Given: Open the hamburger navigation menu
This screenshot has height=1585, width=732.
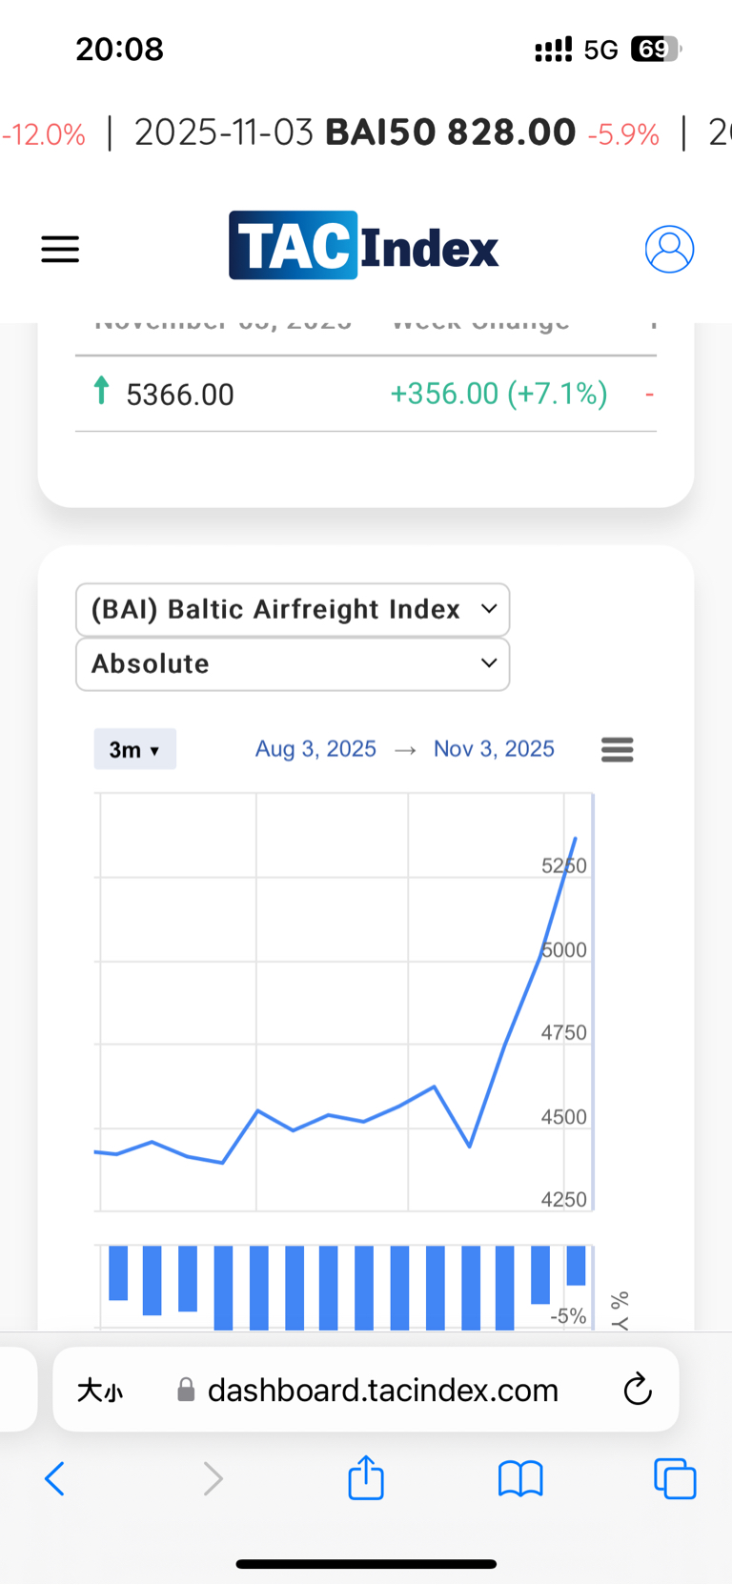Looking at the screenshot, I should (x=60, y=250).
